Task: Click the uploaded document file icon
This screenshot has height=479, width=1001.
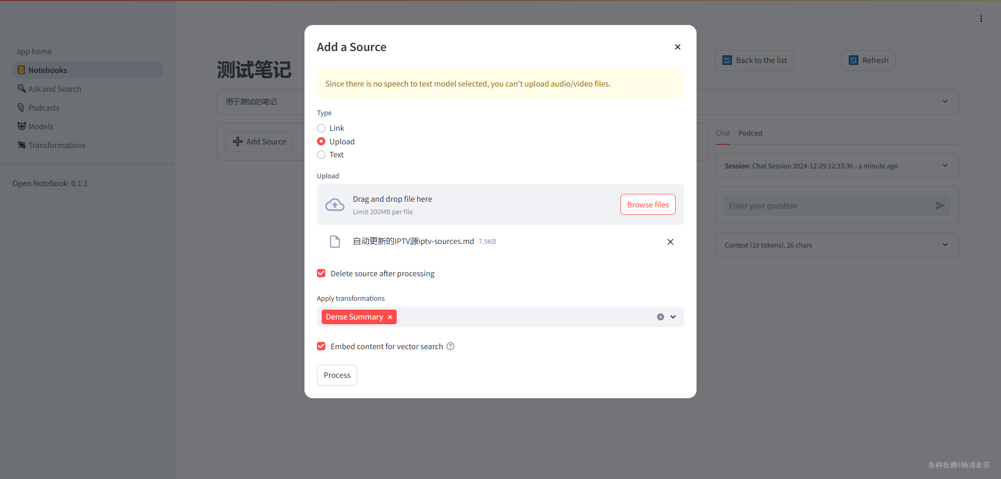Action: (335, 241)
